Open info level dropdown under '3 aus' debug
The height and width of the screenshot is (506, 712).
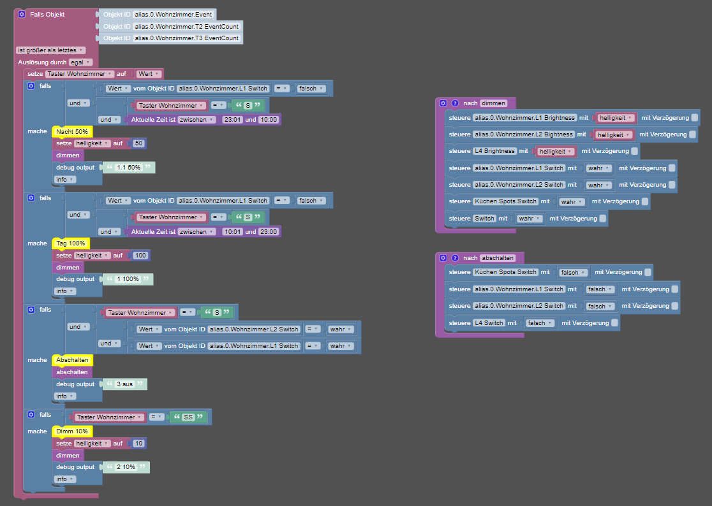64,396
